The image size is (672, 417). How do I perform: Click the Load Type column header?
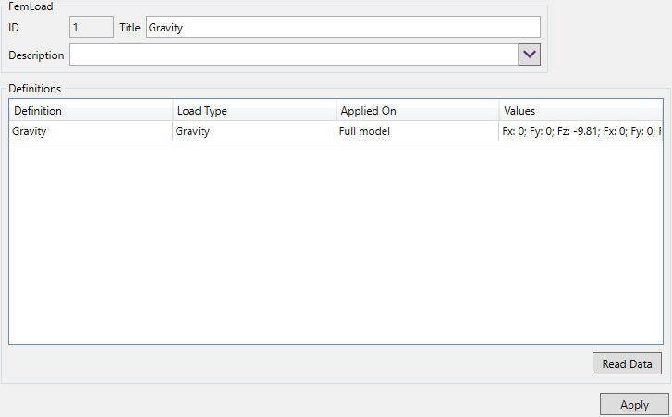pos(253,111)
